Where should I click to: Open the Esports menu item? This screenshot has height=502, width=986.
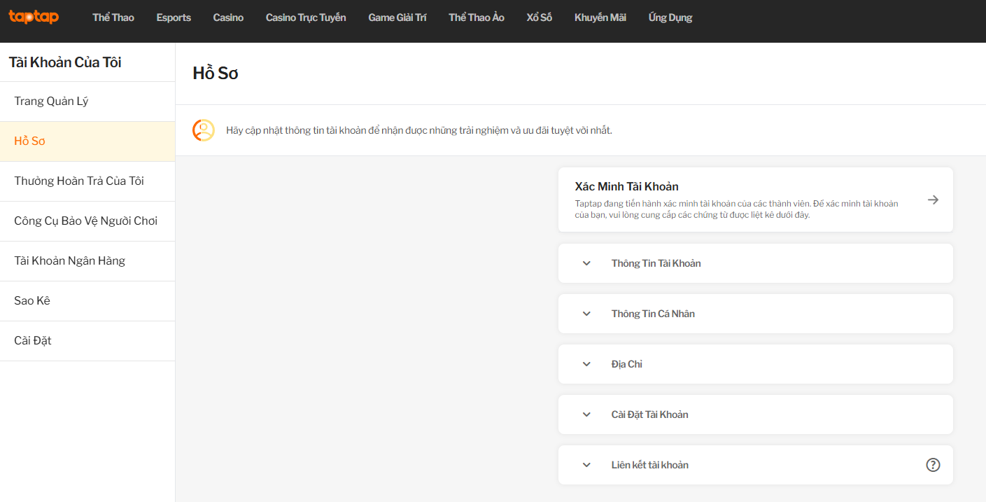(x=174, y=18)
